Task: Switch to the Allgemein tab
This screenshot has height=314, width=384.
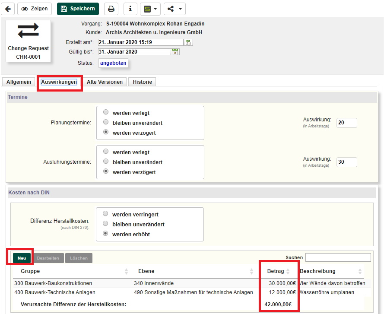Action: pos(19,82)
